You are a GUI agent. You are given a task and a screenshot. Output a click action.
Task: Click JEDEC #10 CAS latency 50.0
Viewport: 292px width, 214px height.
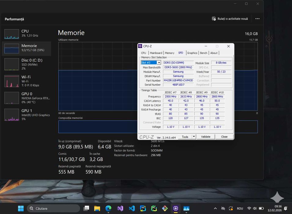pos(217,101)
